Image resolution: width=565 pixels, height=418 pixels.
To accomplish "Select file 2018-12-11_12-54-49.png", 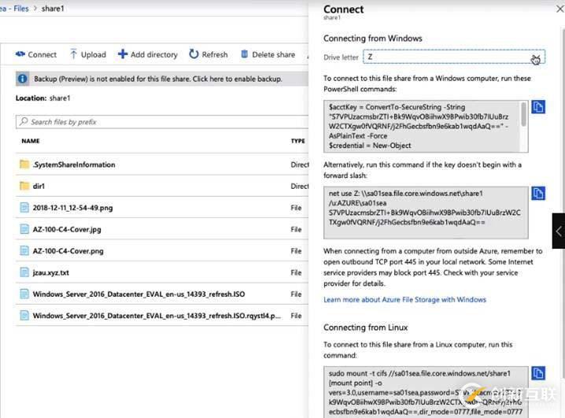I will coord(72,208).
